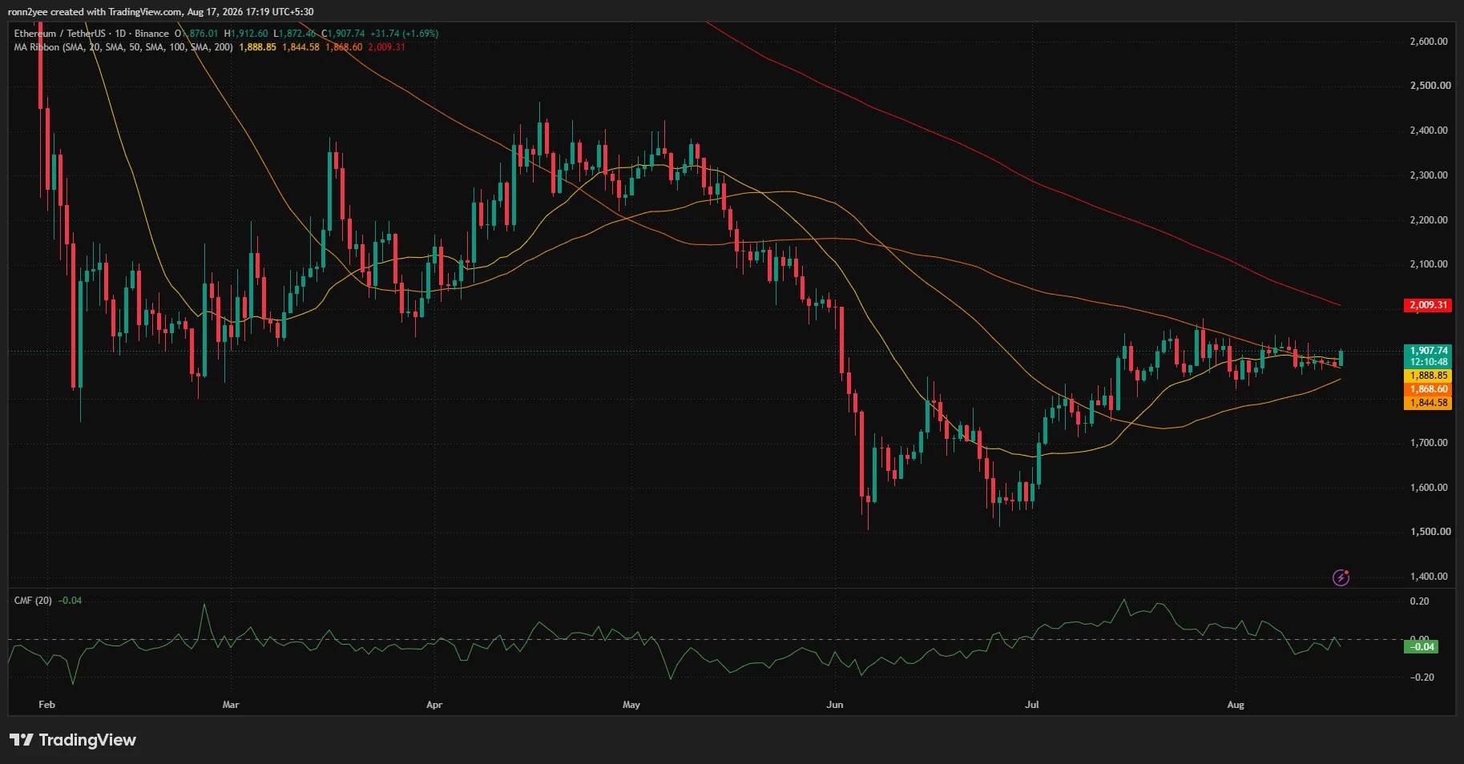This screenshot has height=764, width=1464.
Task: Click the low value L1,872.46 in legend
Action: pos(294,34)
